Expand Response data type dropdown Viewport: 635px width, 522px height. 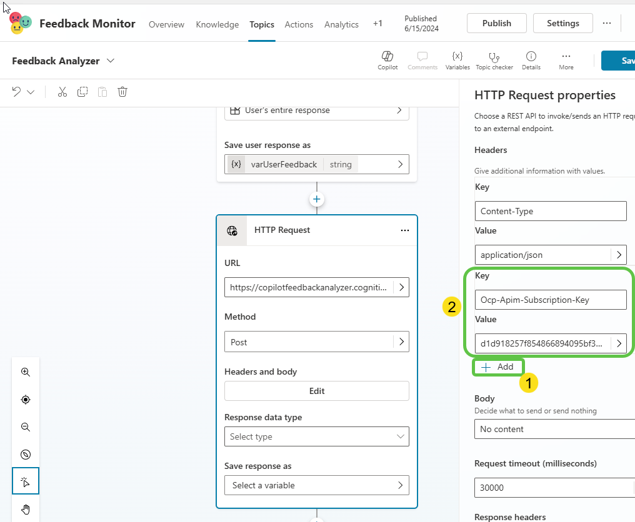click(316, 436)
